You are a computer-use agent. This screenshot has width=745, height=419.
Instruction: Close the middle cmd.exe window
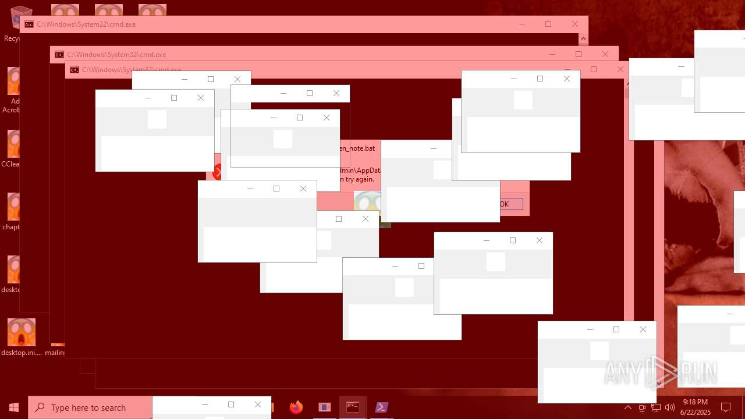(x=605, y=54)
